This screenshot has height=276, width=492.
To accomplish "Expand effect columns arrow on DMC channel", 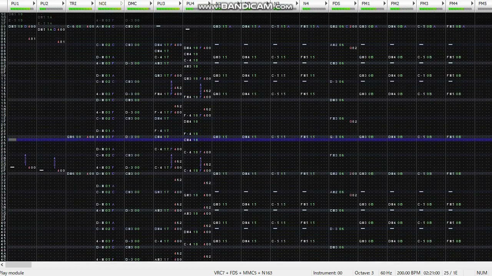I will [151, 3].
